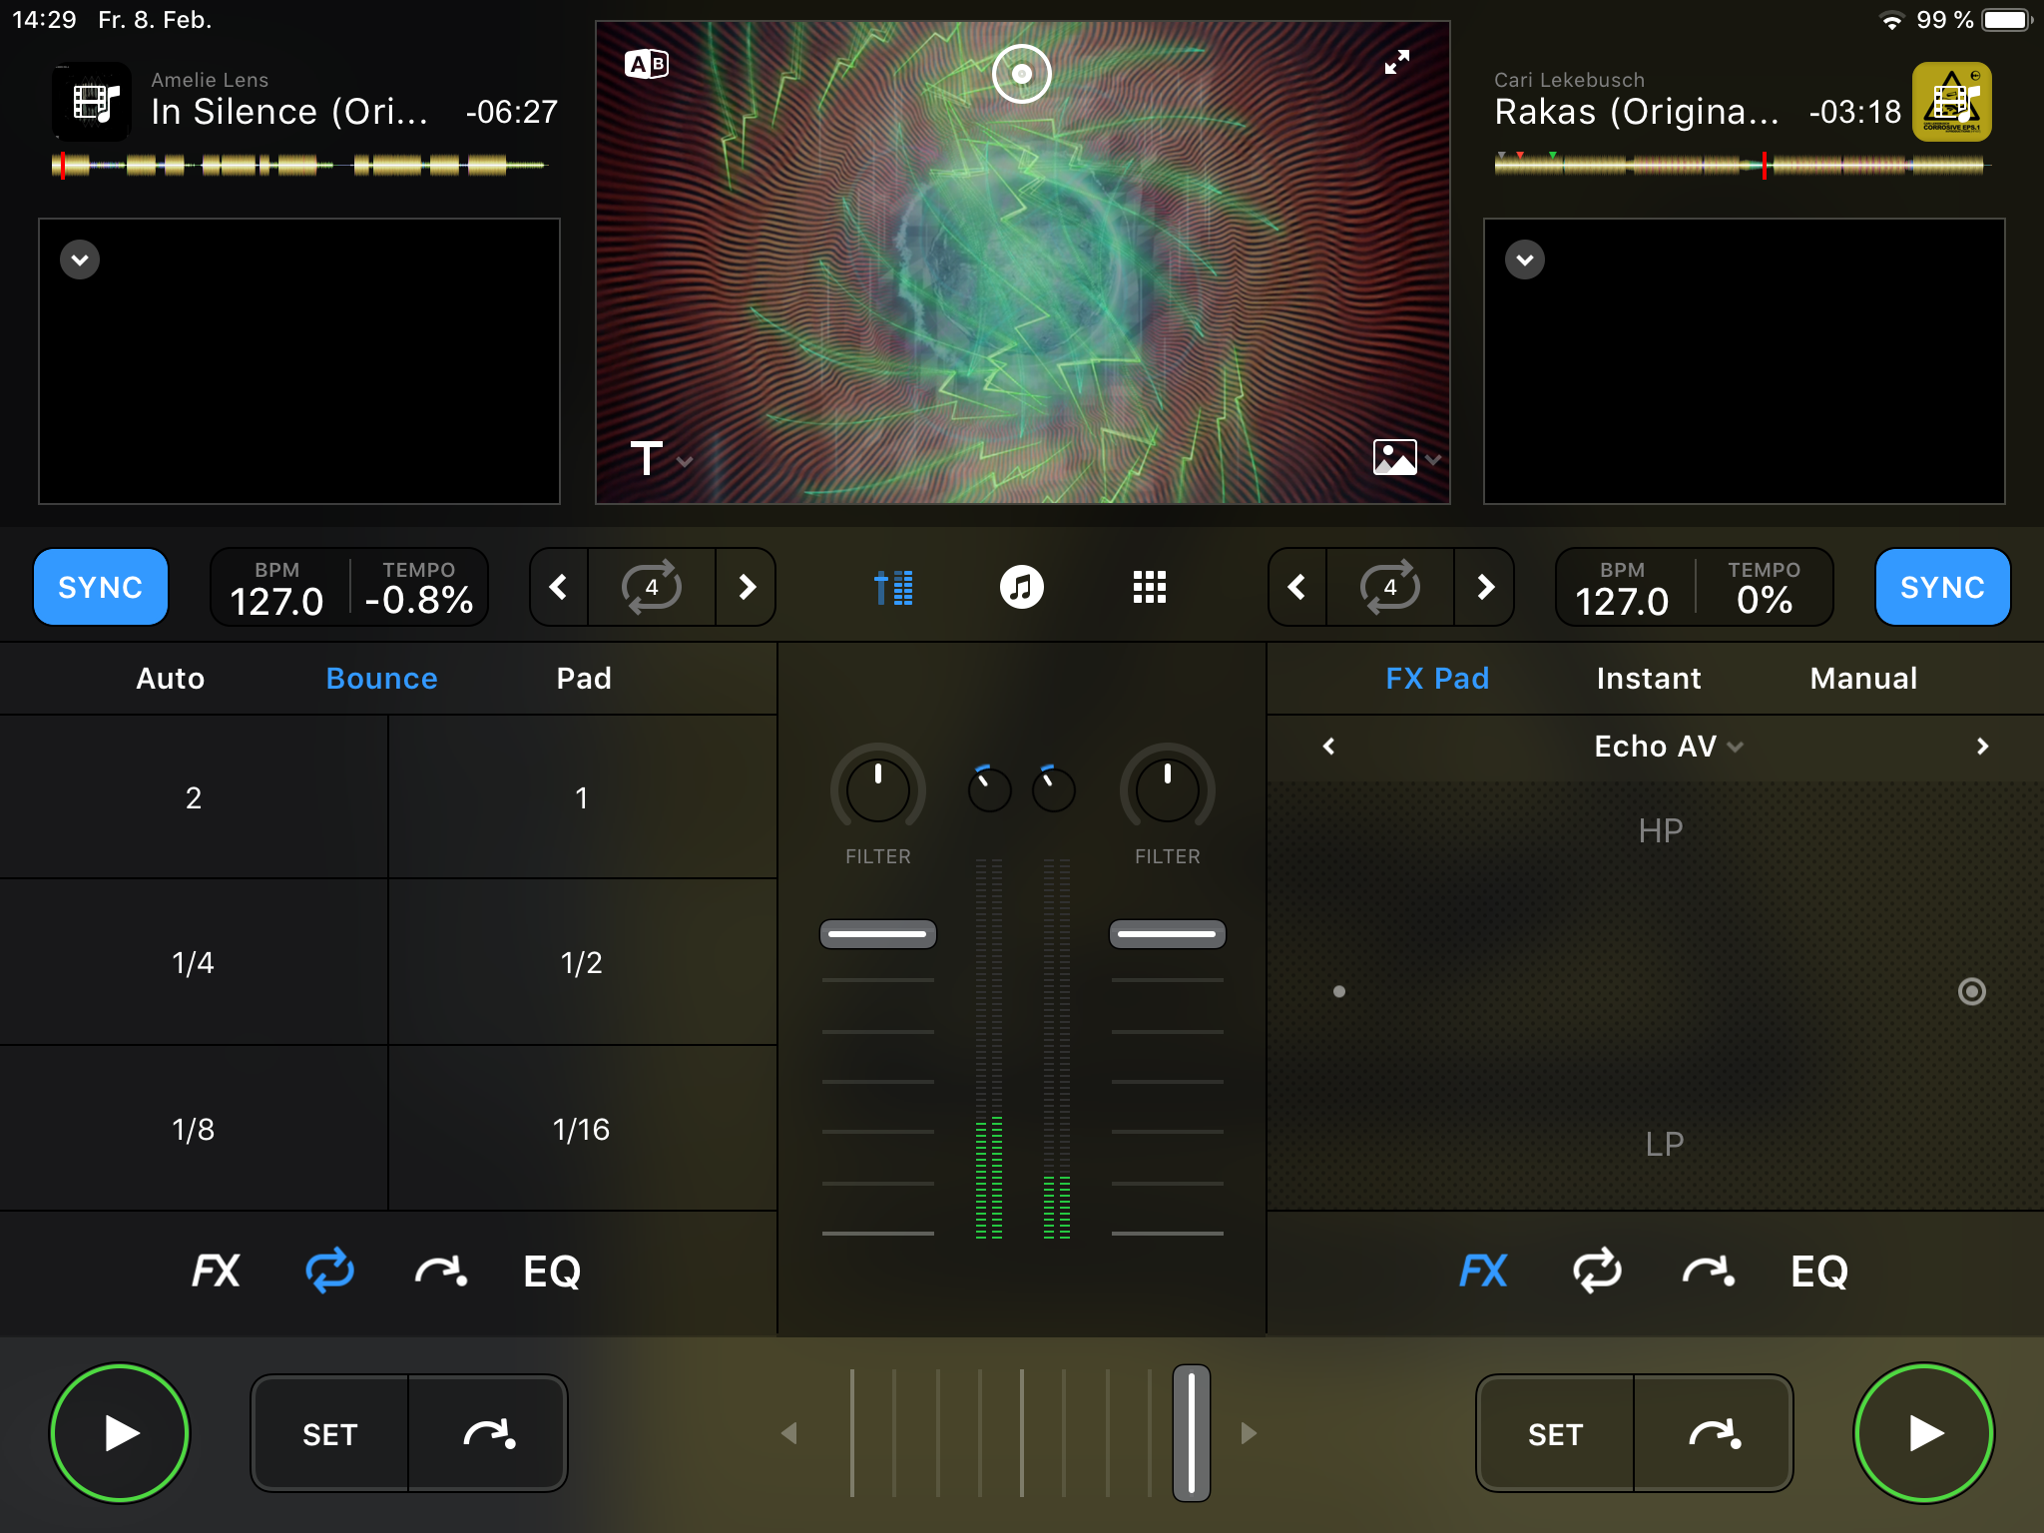Trigger the 1/16 bounce loop pad
Viewport: 2044px width, 1533px height.
click(x=581, y=1129)
